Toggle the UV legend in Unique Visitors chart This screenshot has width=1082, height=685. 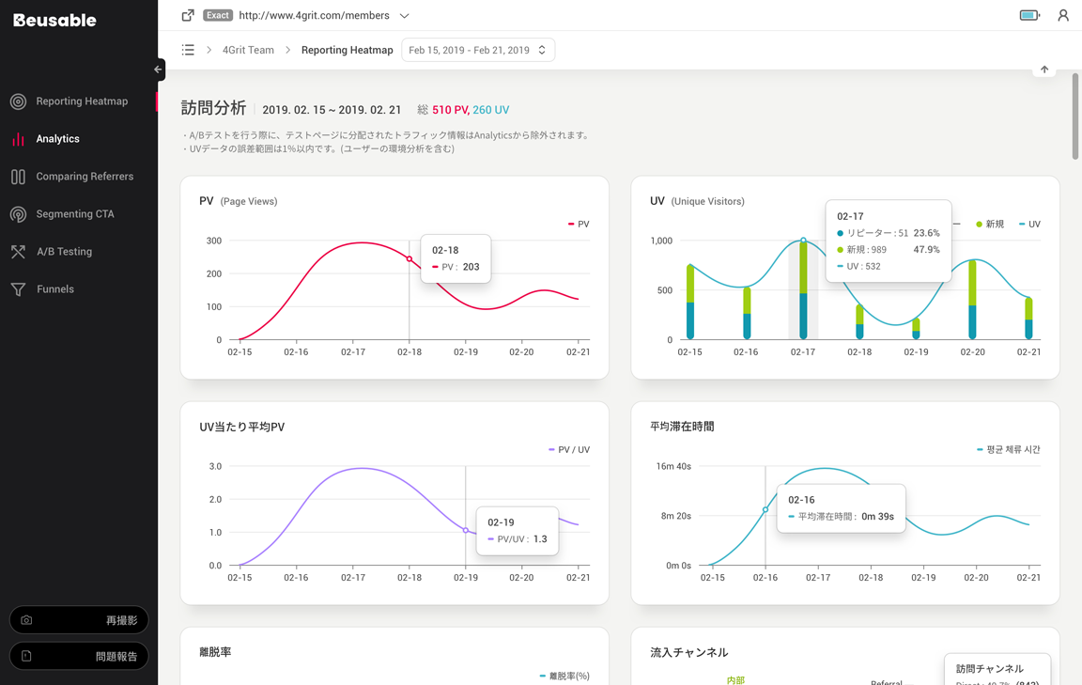tap(1029, 225)
